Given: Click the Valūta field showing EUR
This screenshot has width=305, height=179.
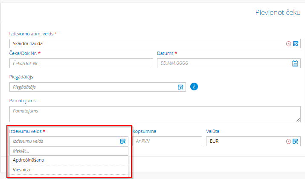Looking at the screenshot, I should tap(243, 141).
